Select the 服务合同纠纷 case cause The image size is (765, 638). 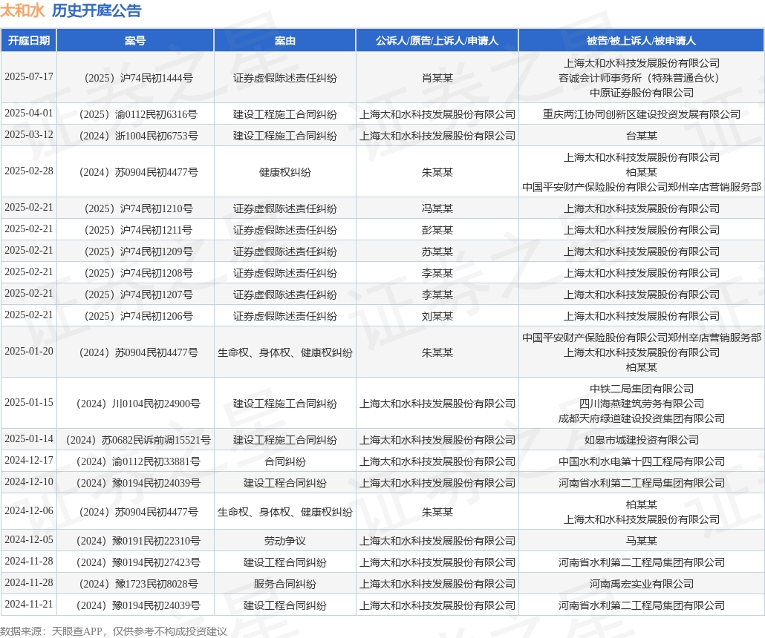pyautogui.click(x=285, y=584)
